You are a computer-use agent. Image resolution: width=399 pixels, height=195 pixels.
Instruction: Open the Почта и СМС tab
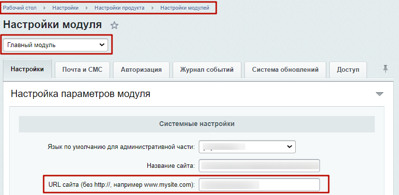pos(82,69)
